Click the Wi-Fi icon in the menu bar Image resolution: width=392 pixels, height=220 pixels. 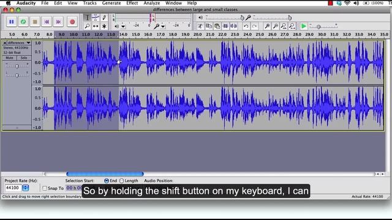pos(347,3)
